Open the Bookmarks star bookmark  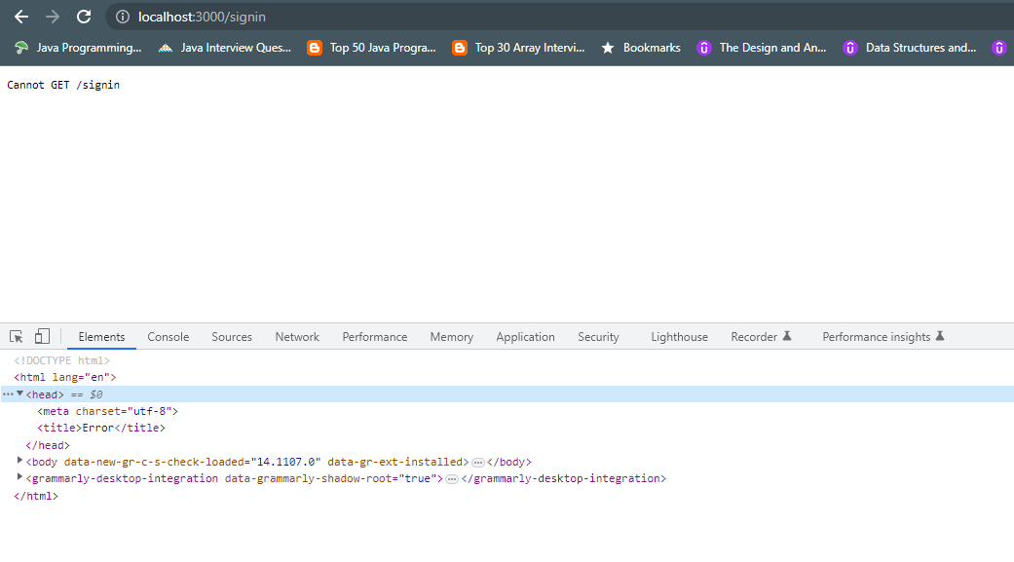pos(641,47)
